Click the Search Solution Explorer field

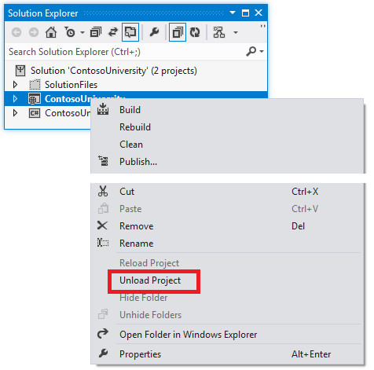pos(126,52)
